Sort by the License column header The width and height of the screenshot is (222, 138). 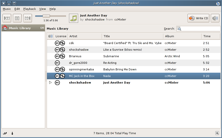tap(61, 36)
